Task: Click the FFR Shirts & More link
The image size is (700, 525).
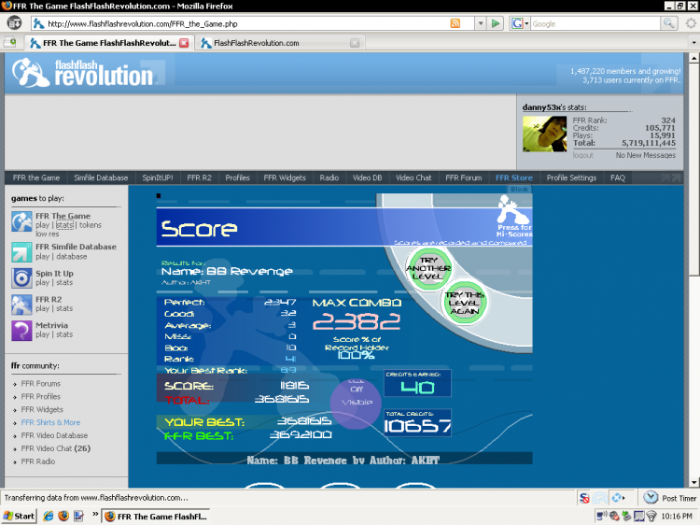Action: point(50,422)
